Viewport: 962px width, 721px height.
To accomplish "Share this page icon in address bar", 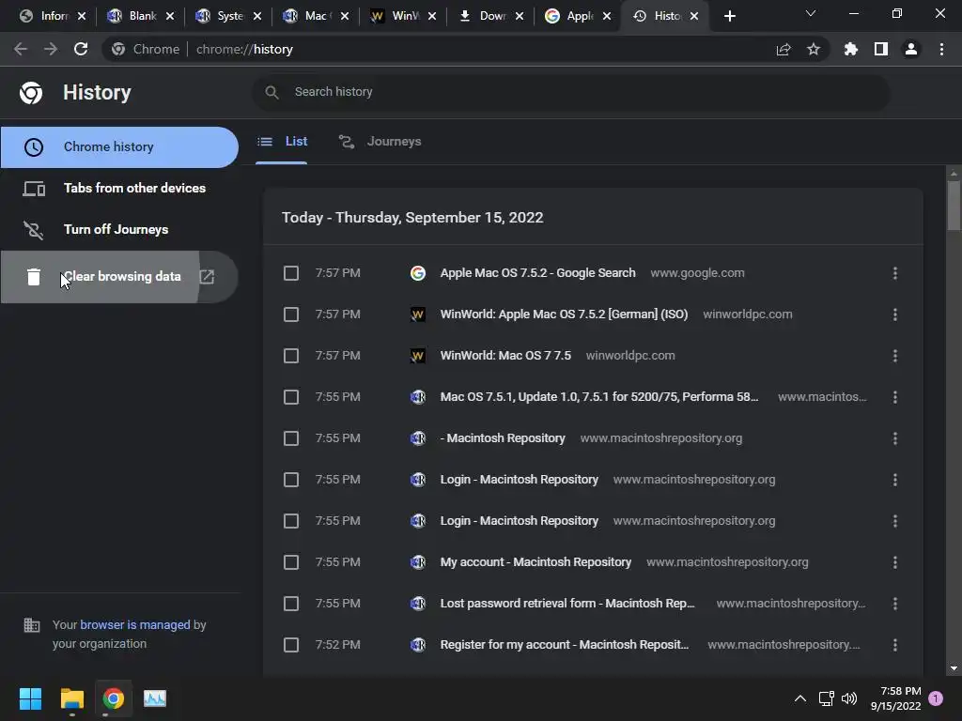I will coord(784,49).
